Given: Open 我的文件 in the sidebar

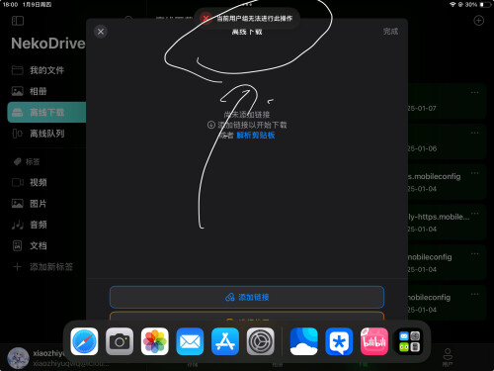Looking at the screenshot, I should click(46, 70).
